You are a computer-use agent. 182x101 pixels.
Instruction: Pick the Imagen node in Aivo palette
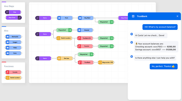tap(14, 42)
